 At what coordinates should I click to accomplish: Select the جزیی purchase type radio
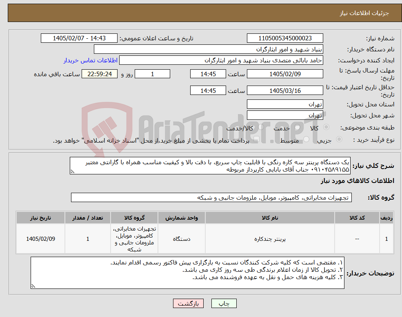tap(339, 139)
